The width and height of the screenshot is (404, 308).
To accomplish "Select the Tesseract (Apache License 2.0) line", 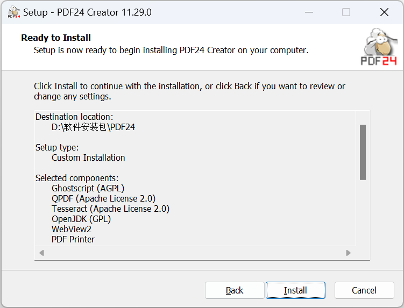I will tap(110, 209).
